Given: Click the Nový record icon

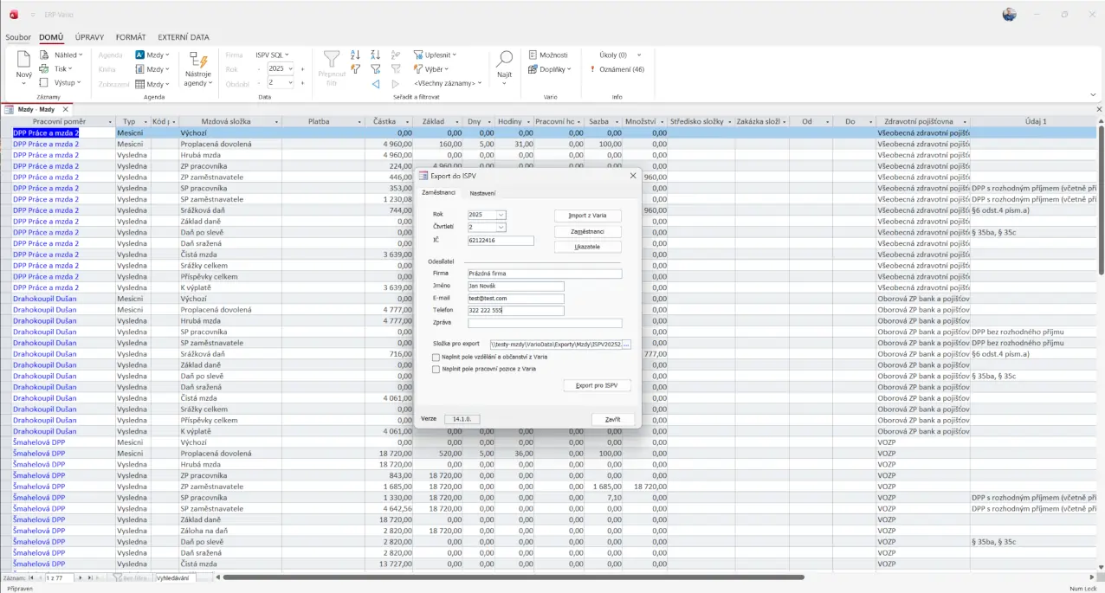Looking at the screenshot, I should (x=23, y=61).
